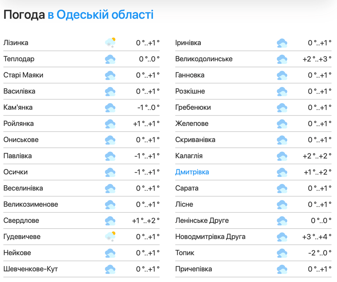Open the 'в Одеській області' heading link

click(101, 15)
